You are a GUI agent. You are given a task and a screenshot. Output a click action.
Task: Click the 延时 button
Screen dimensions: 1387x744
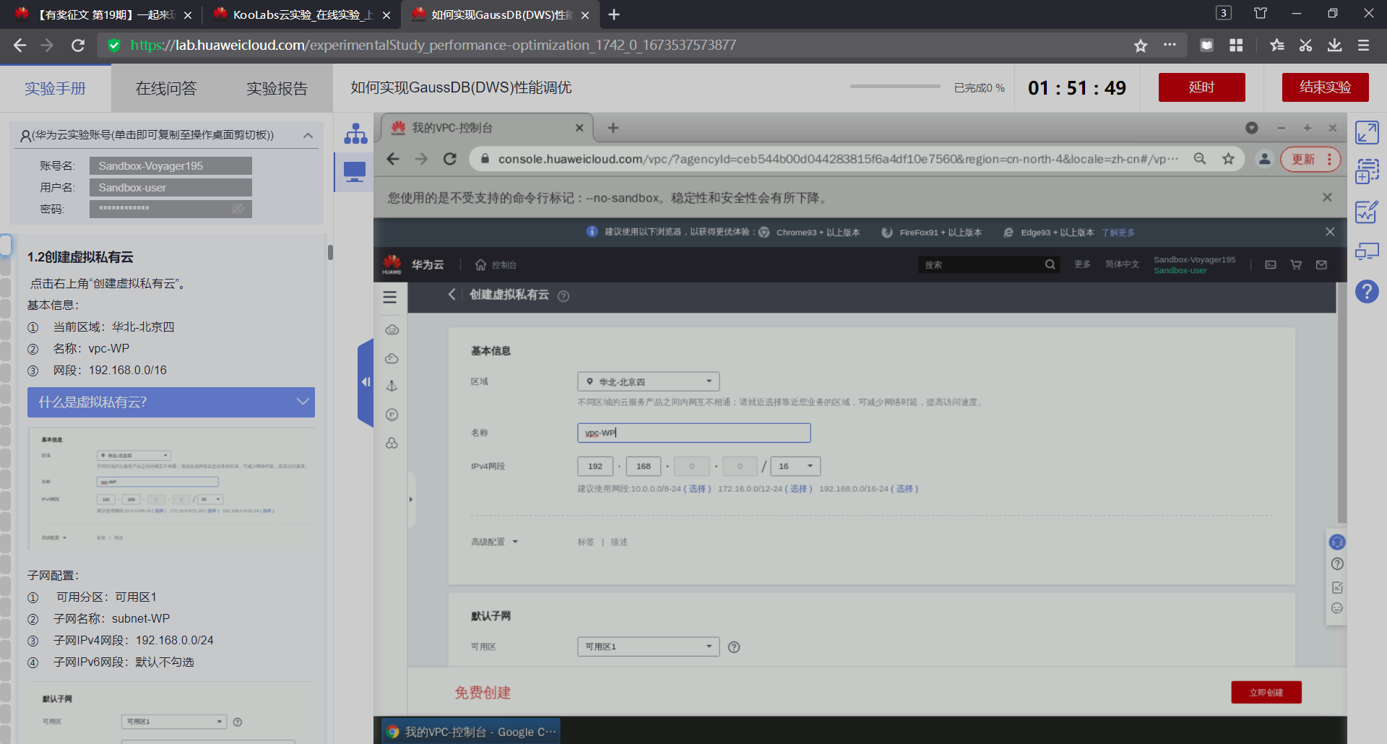[1202, 87]
